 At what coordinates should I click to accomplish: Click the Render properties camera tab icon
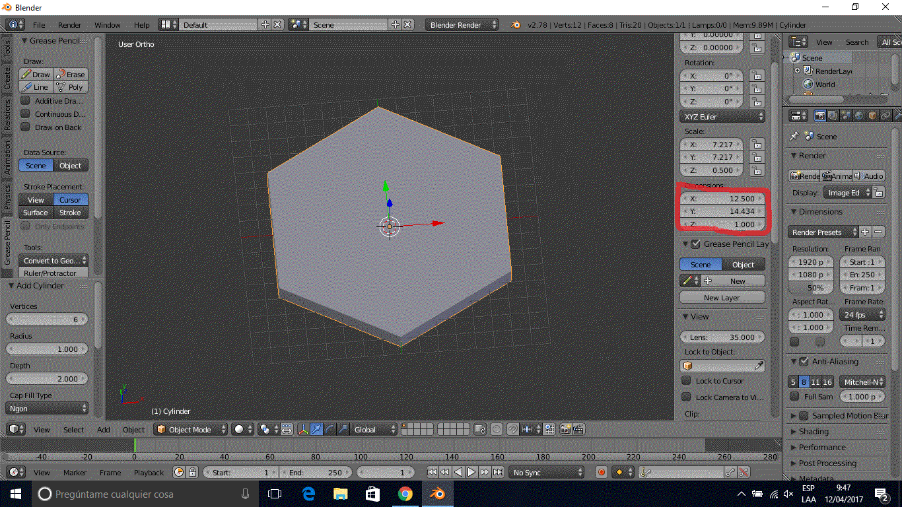click(819, 116)
